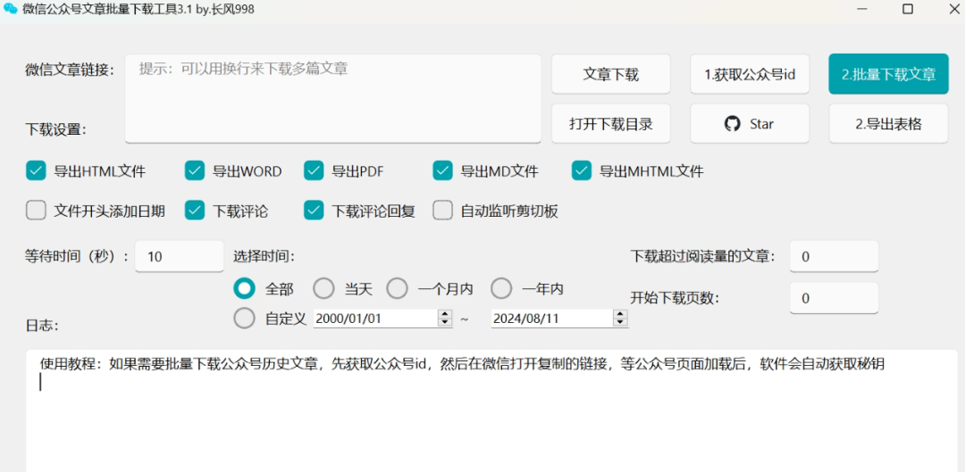
Task: Toggle 下载评论回复 checkbox
Action: tap(314, 211)
